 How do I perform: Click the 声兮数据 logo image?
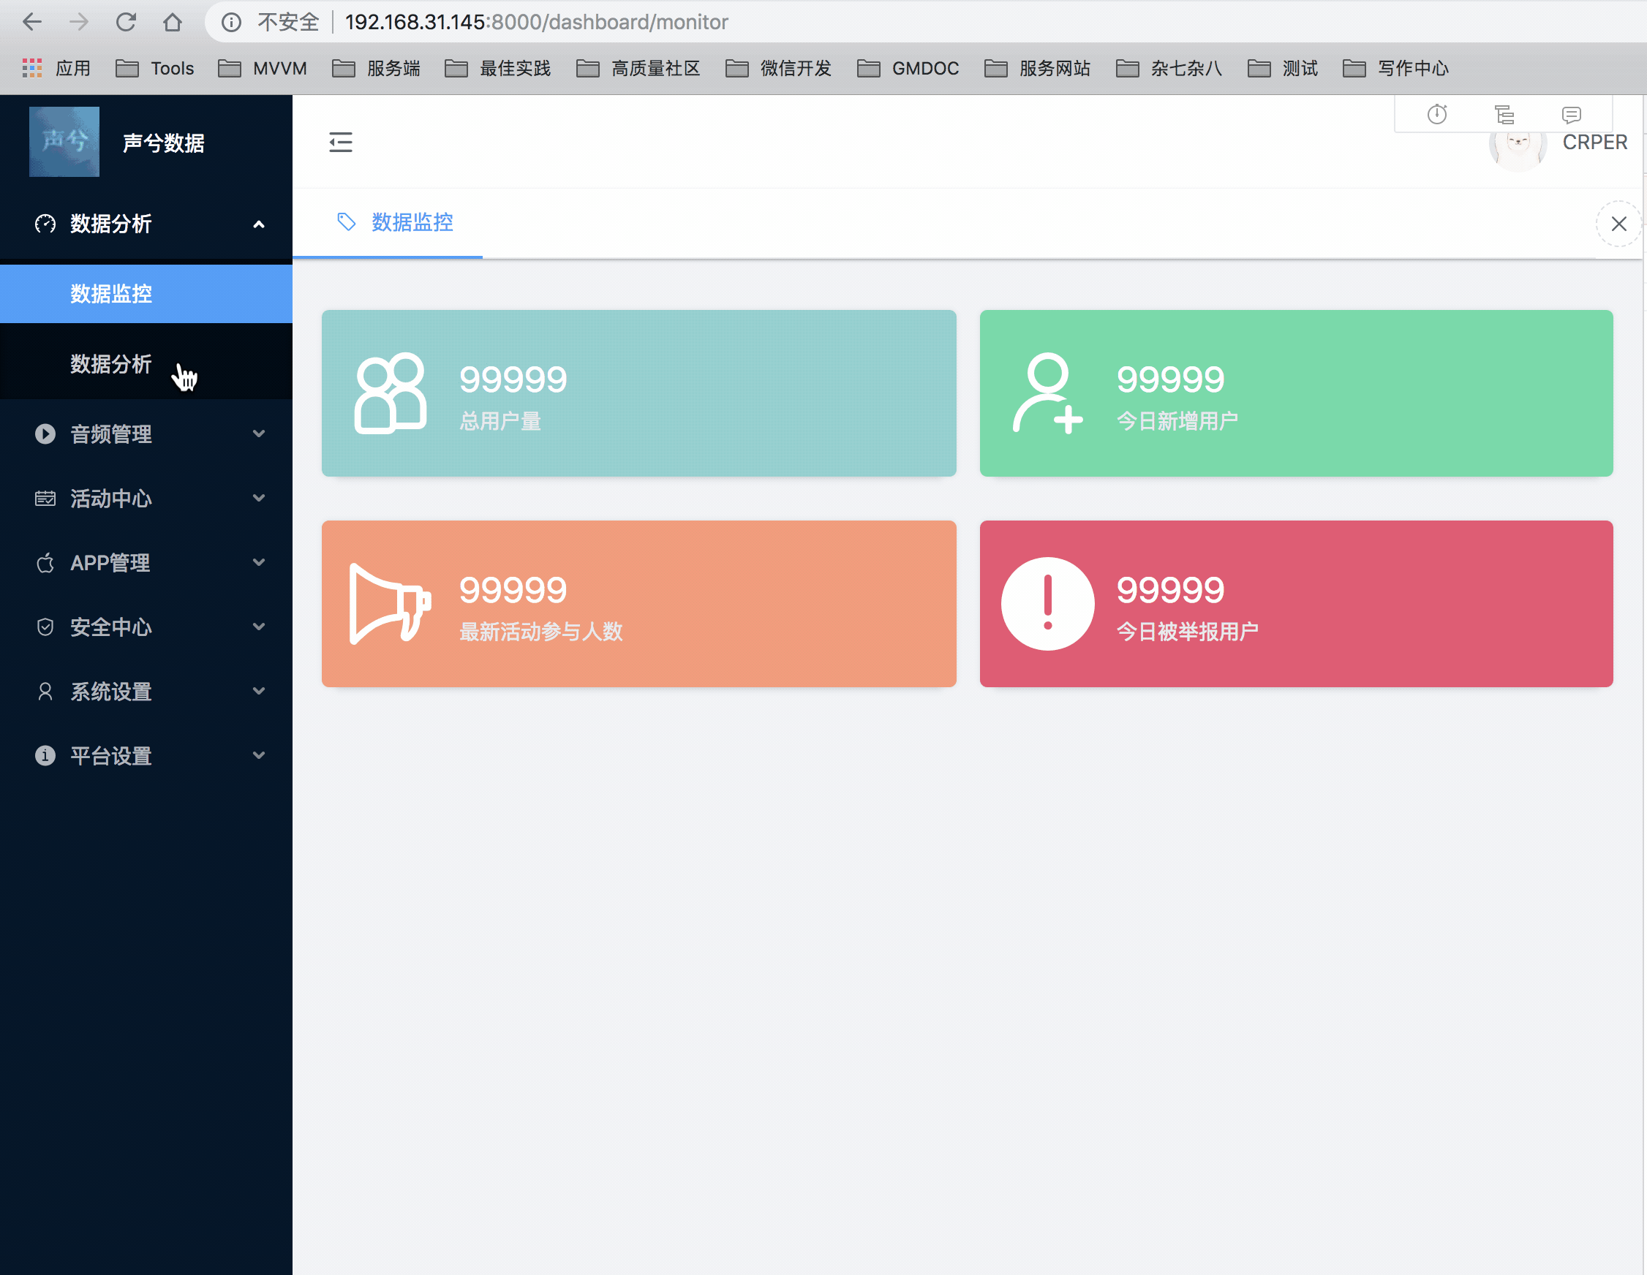64,142
